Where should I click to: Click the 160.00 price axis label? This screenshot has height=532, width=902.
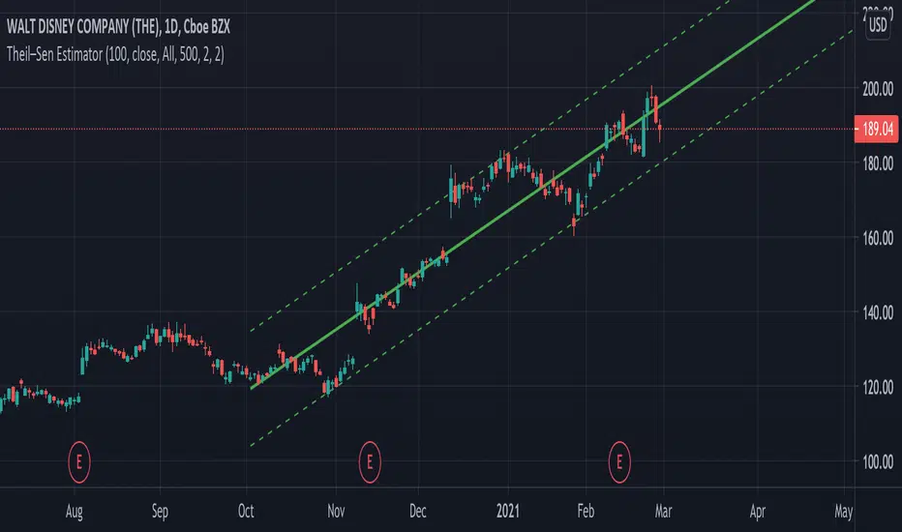pyautogui.click(x=878, y=238)
